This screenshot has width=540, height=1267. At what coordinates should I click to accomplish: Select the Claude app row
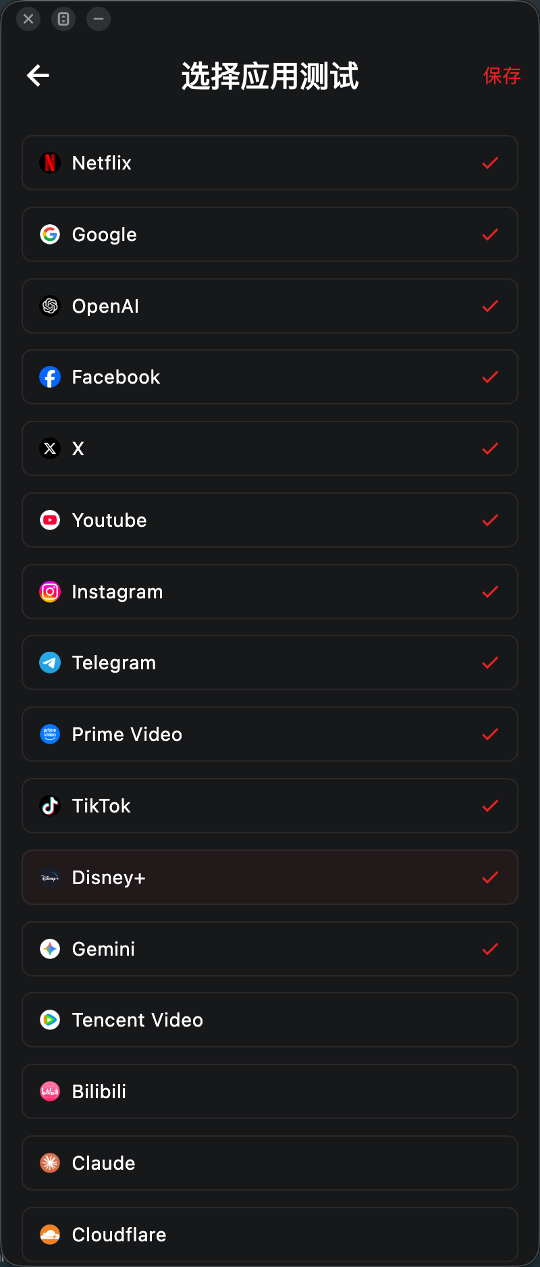[270, 1163]
